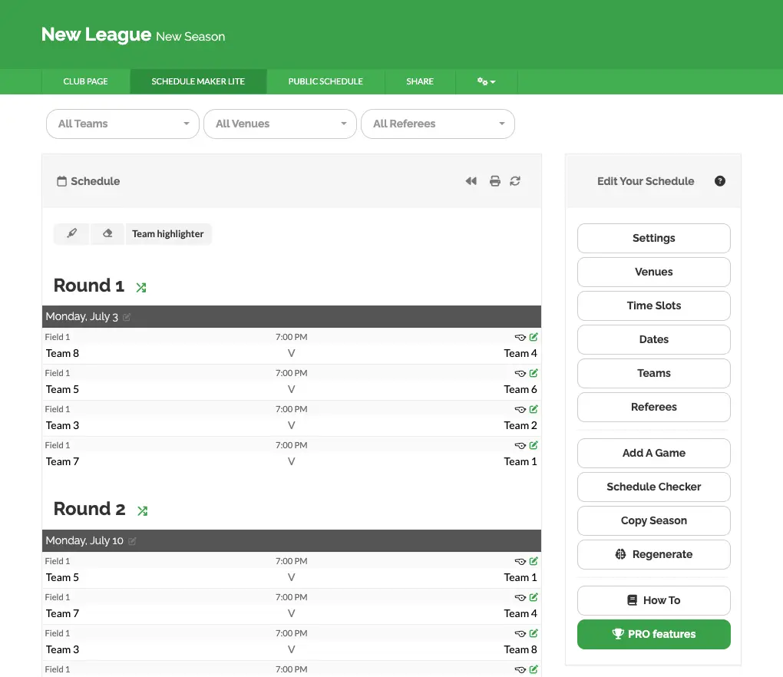Click the New League title
Screen dimensions: 783x677
pos(96,35)
